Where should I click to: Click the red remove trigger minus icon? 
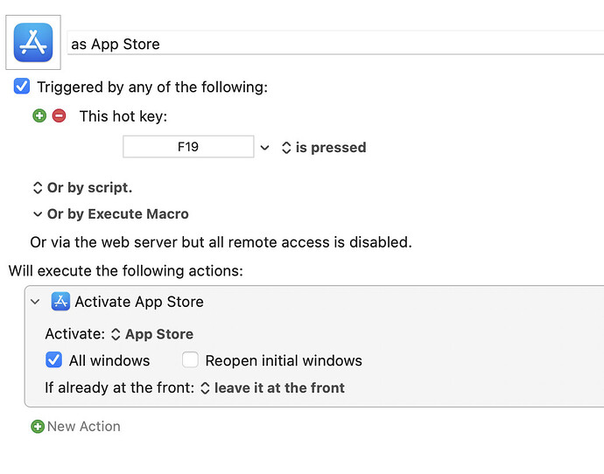[59, 115]
